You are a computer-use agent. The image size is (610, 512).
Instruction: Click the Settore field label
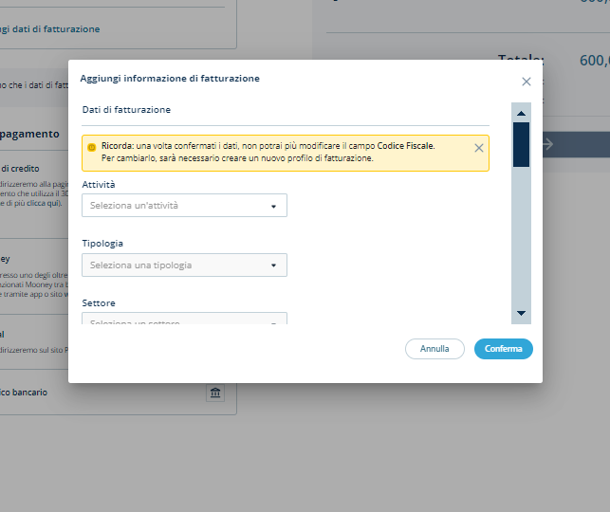coord(99,303)
